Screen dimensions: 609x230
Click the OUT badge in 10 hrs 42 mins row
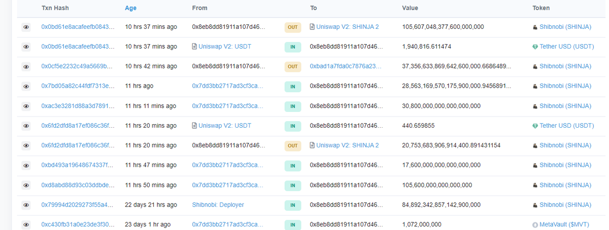[293, 66]
